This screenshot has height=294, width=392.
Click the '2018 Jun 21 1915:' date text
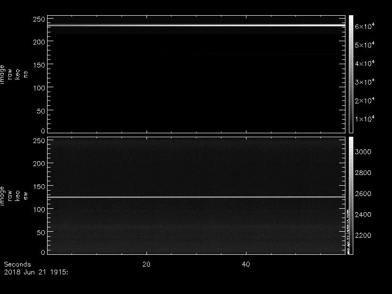click(36, 272)
